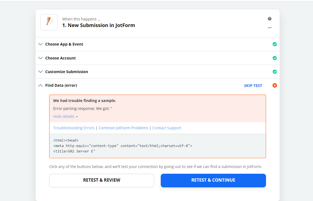Open the step options ellipsis menu
This screenshot has height=201, width=313.
270,28
